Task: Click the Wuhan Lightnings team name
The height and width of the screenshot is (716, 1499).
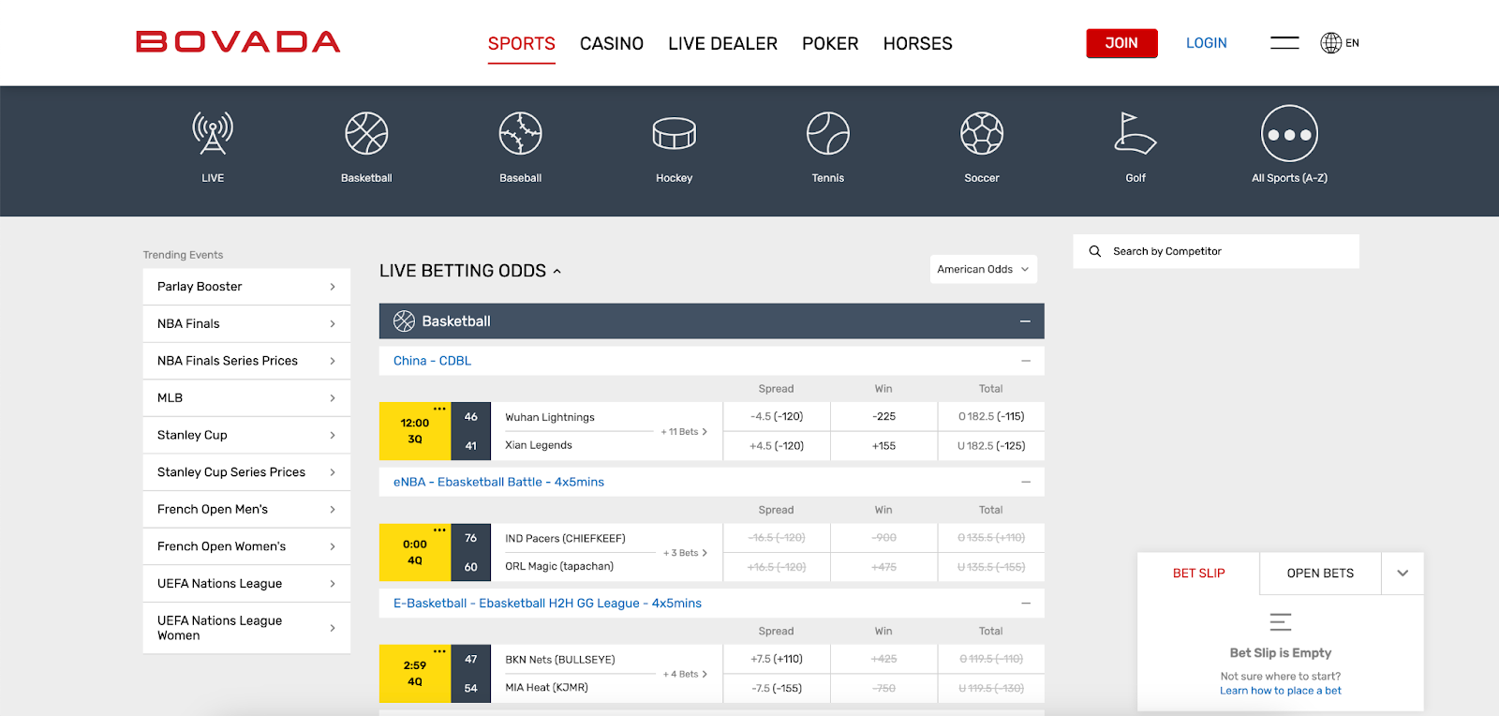Action: click(550, 418)
